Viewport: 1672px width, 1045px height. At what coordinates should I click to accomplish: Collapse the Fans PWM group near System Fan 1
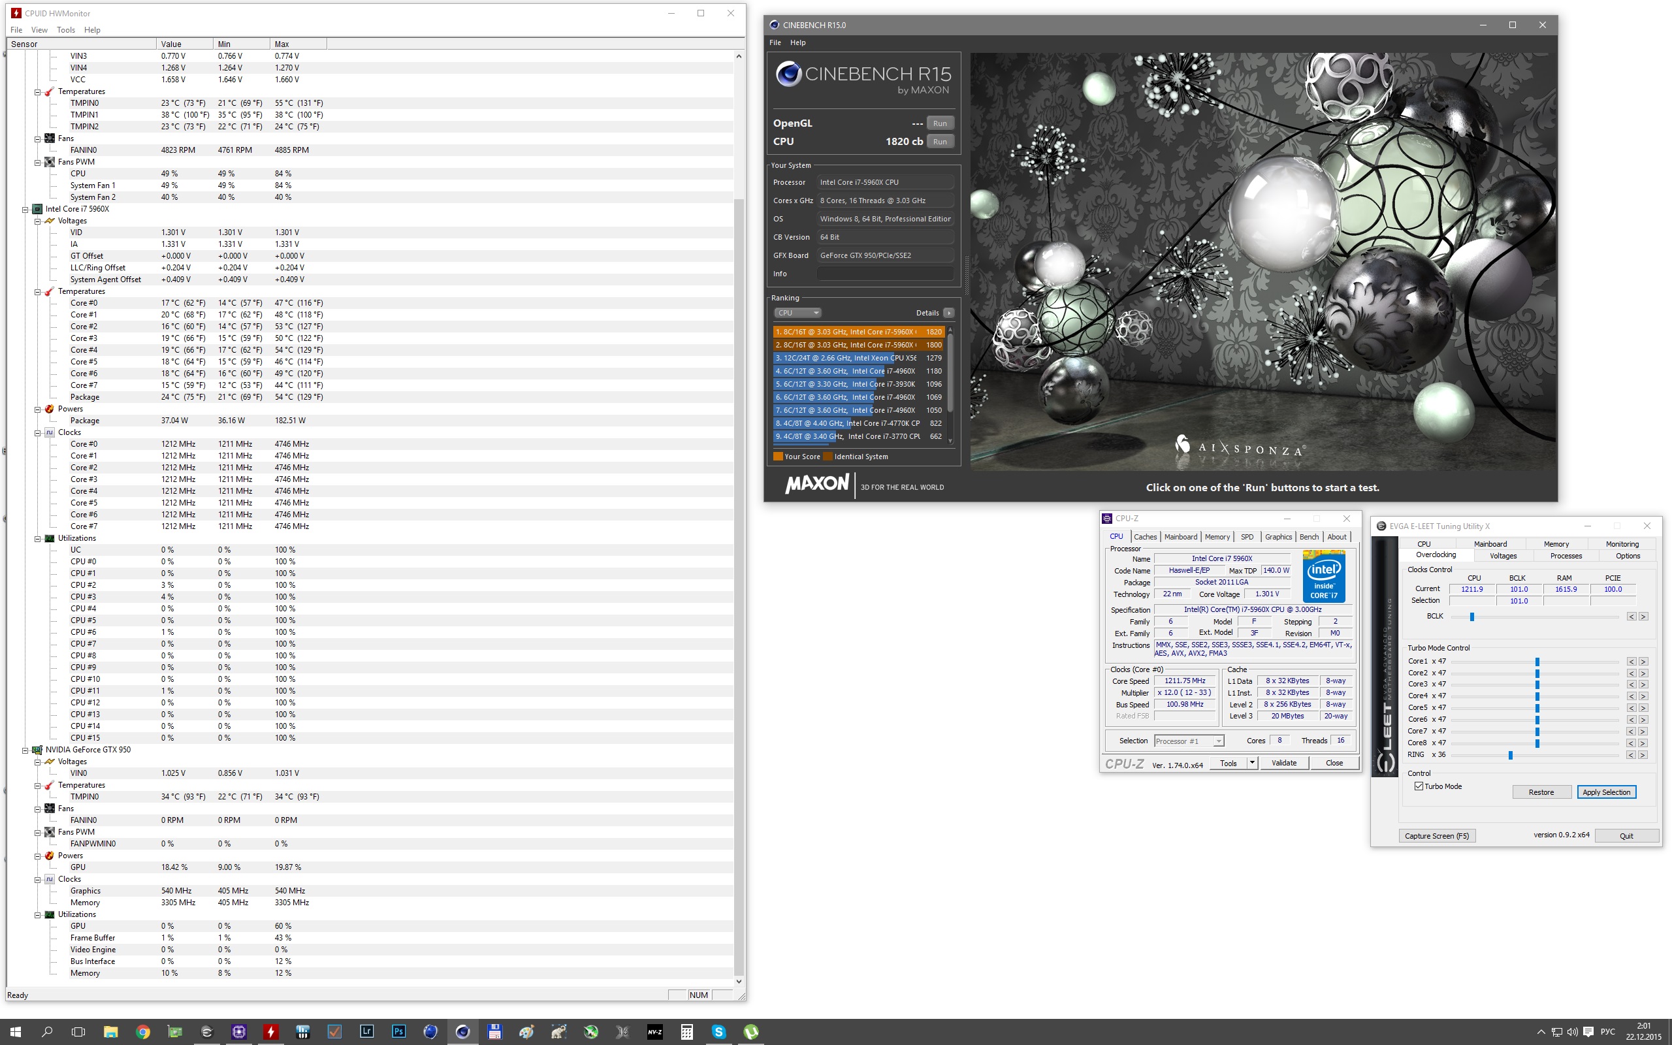point(38,162)
